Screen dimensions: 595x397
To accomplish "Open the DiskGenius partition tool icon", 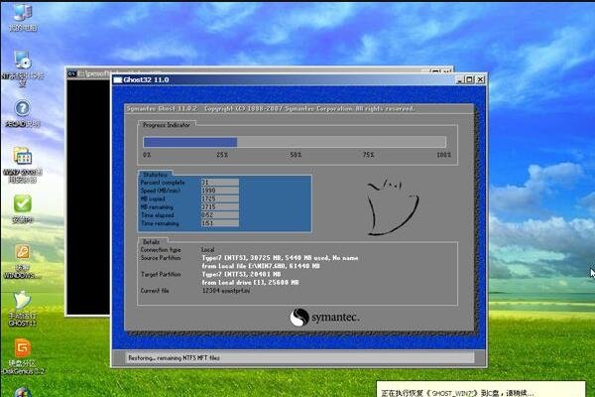I will 21,349.
